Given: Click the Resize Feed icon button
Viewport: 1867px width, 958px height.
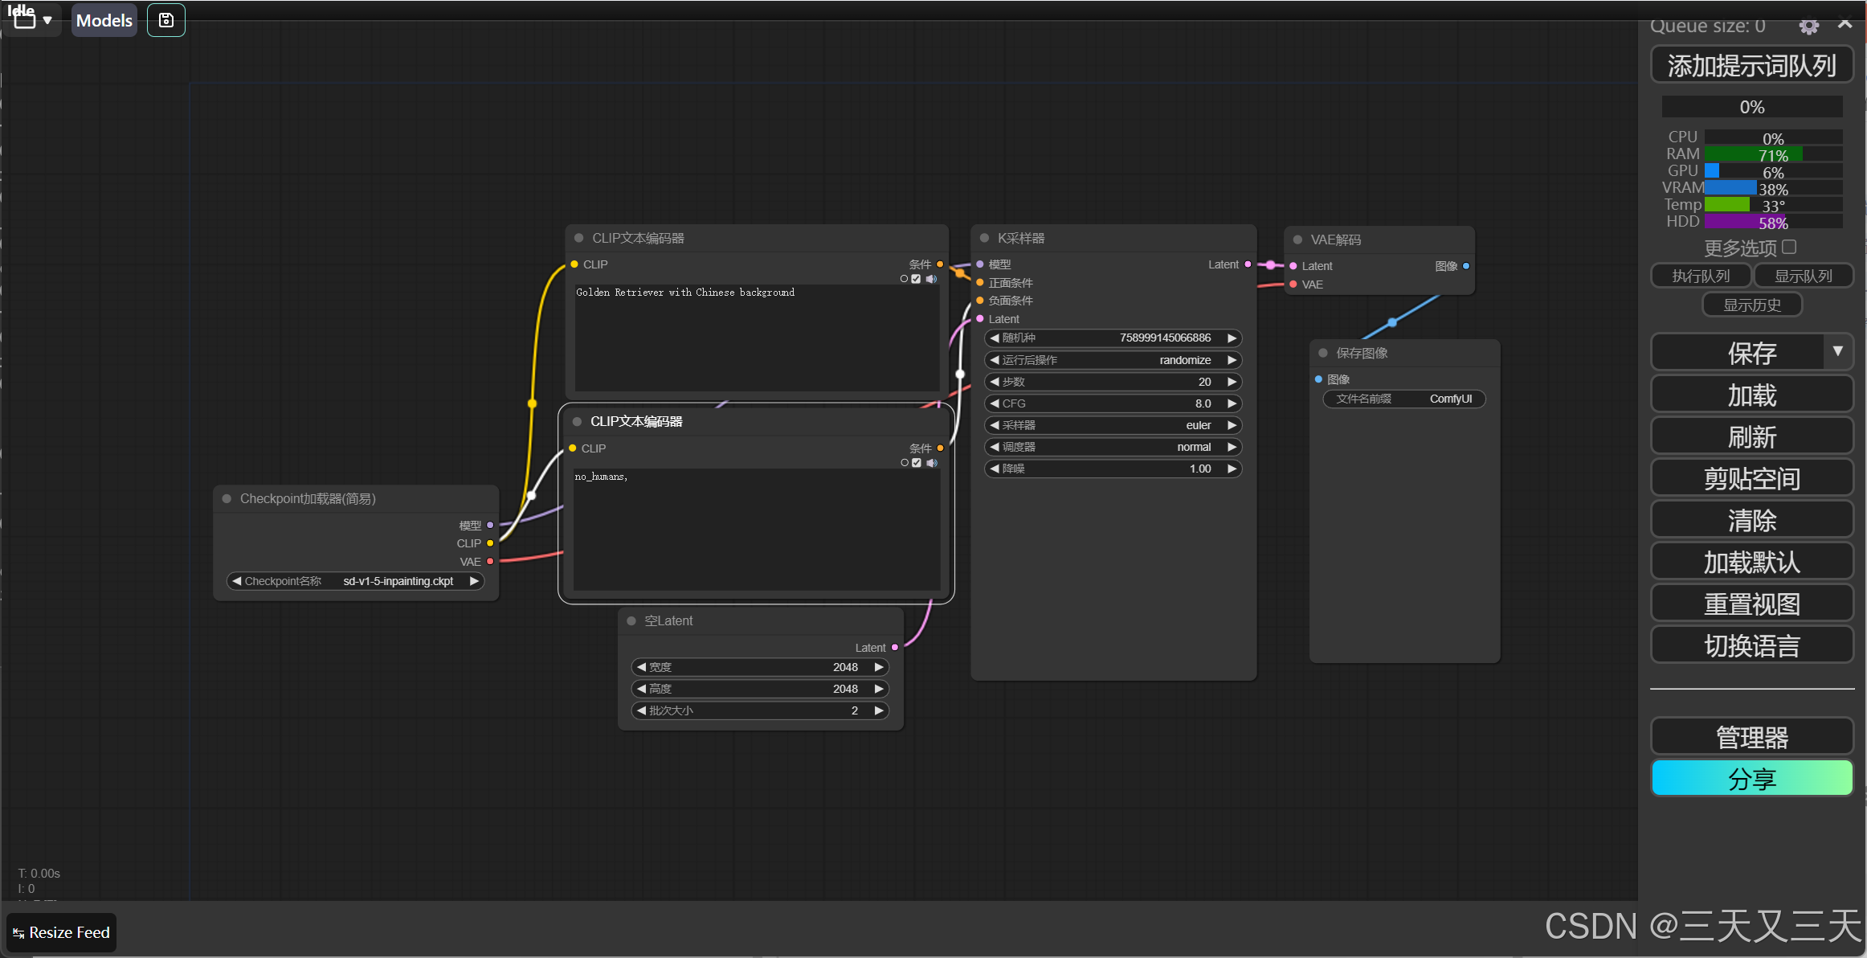Looking at the screenshot, I should pyautogui.click(x=63, y=932).
